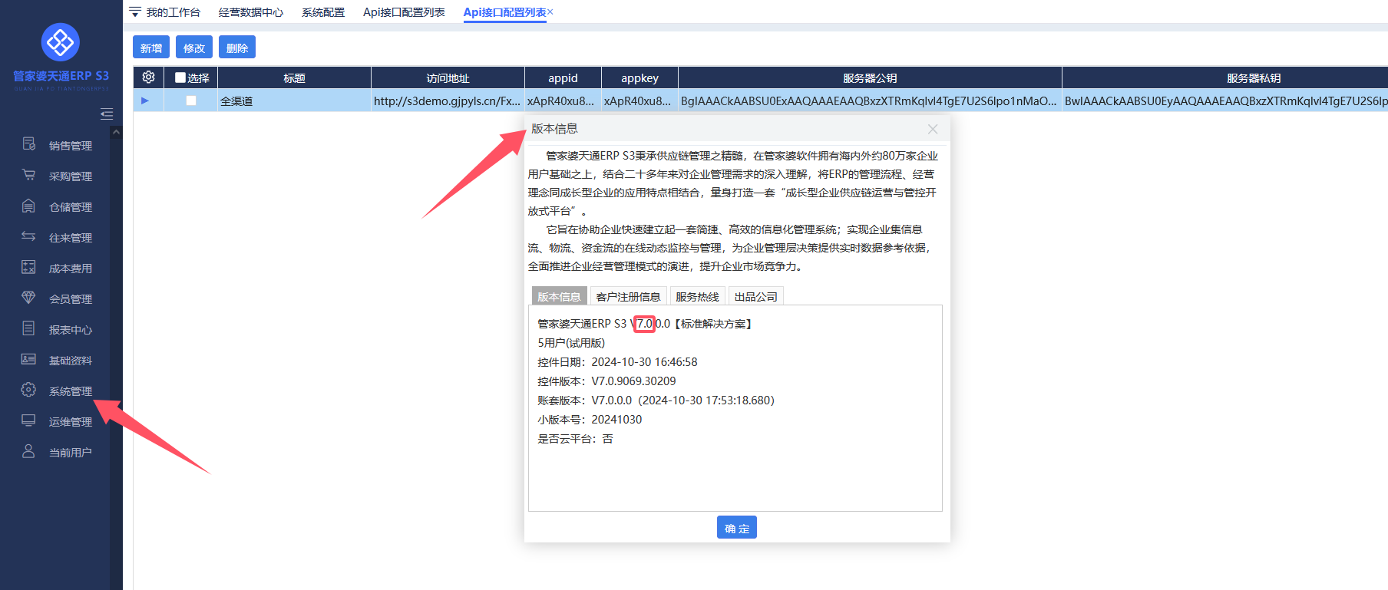This screenshot has height=590, width=1388.
Task: Click the 是否云平台：否 line
Action: [x=575, y=438]
